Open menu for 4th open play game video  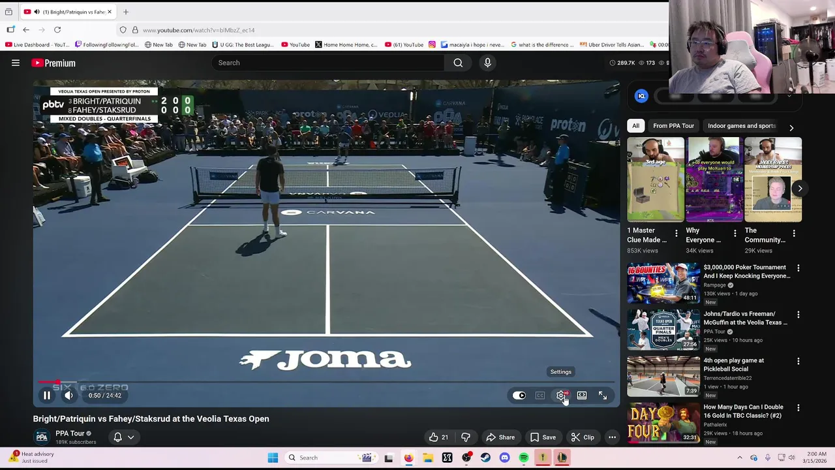coord(798,361)
